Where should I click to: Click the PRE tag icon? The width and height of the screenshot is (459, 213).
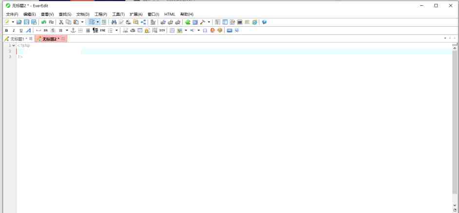click(x=103, y=31)
